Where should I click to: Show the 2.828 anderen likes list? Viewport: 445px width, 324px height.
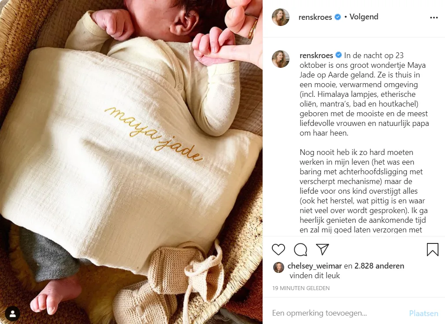point(379,266)
